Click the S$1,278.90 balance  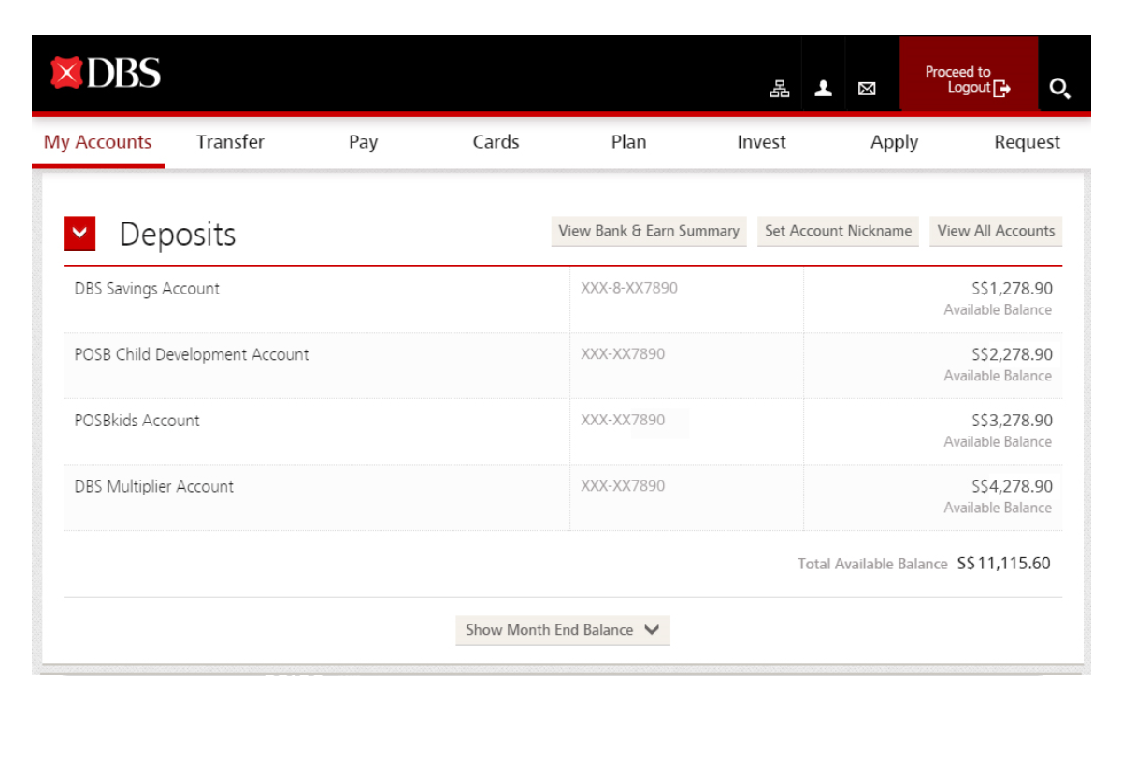tap(1012, 289)
